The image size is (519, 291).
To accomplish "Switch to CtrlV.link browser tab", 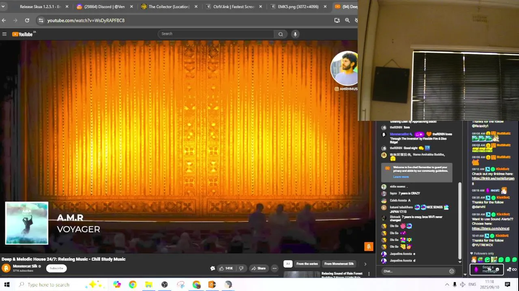I will [x=234, y=6].
